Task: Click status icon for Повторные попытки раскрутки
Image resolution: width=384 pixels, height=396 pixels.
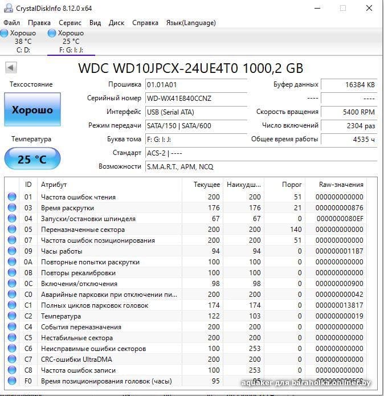Action: click(x=12, y=262)
